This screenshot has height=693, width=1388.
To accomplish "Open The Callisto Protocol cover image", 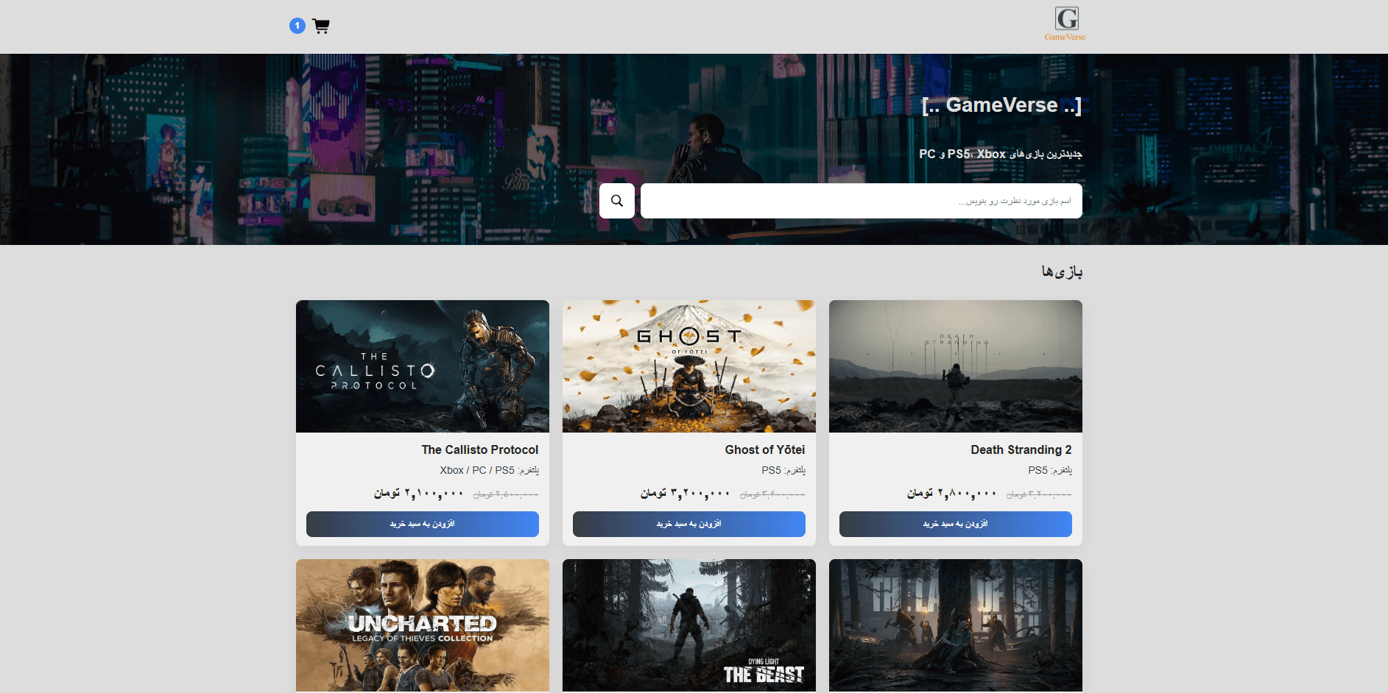I will 423,366.
